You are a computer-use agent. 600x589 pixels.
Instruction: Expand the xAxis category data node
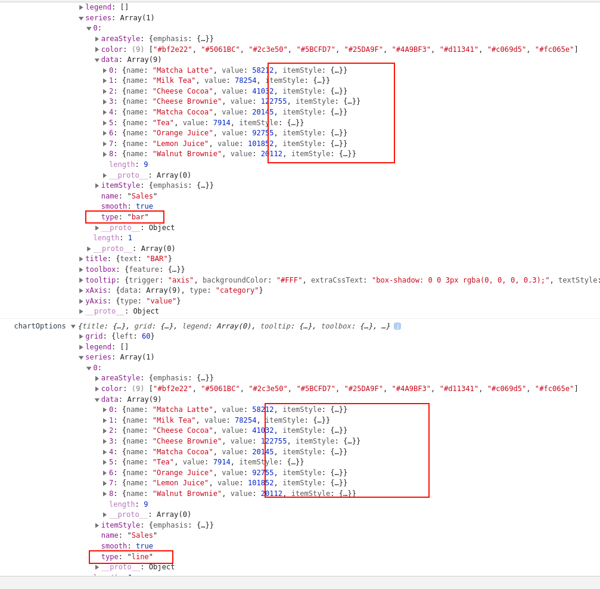click(82, 290)
